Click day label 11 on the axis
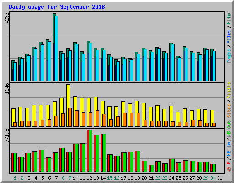 tap(82, 178)
